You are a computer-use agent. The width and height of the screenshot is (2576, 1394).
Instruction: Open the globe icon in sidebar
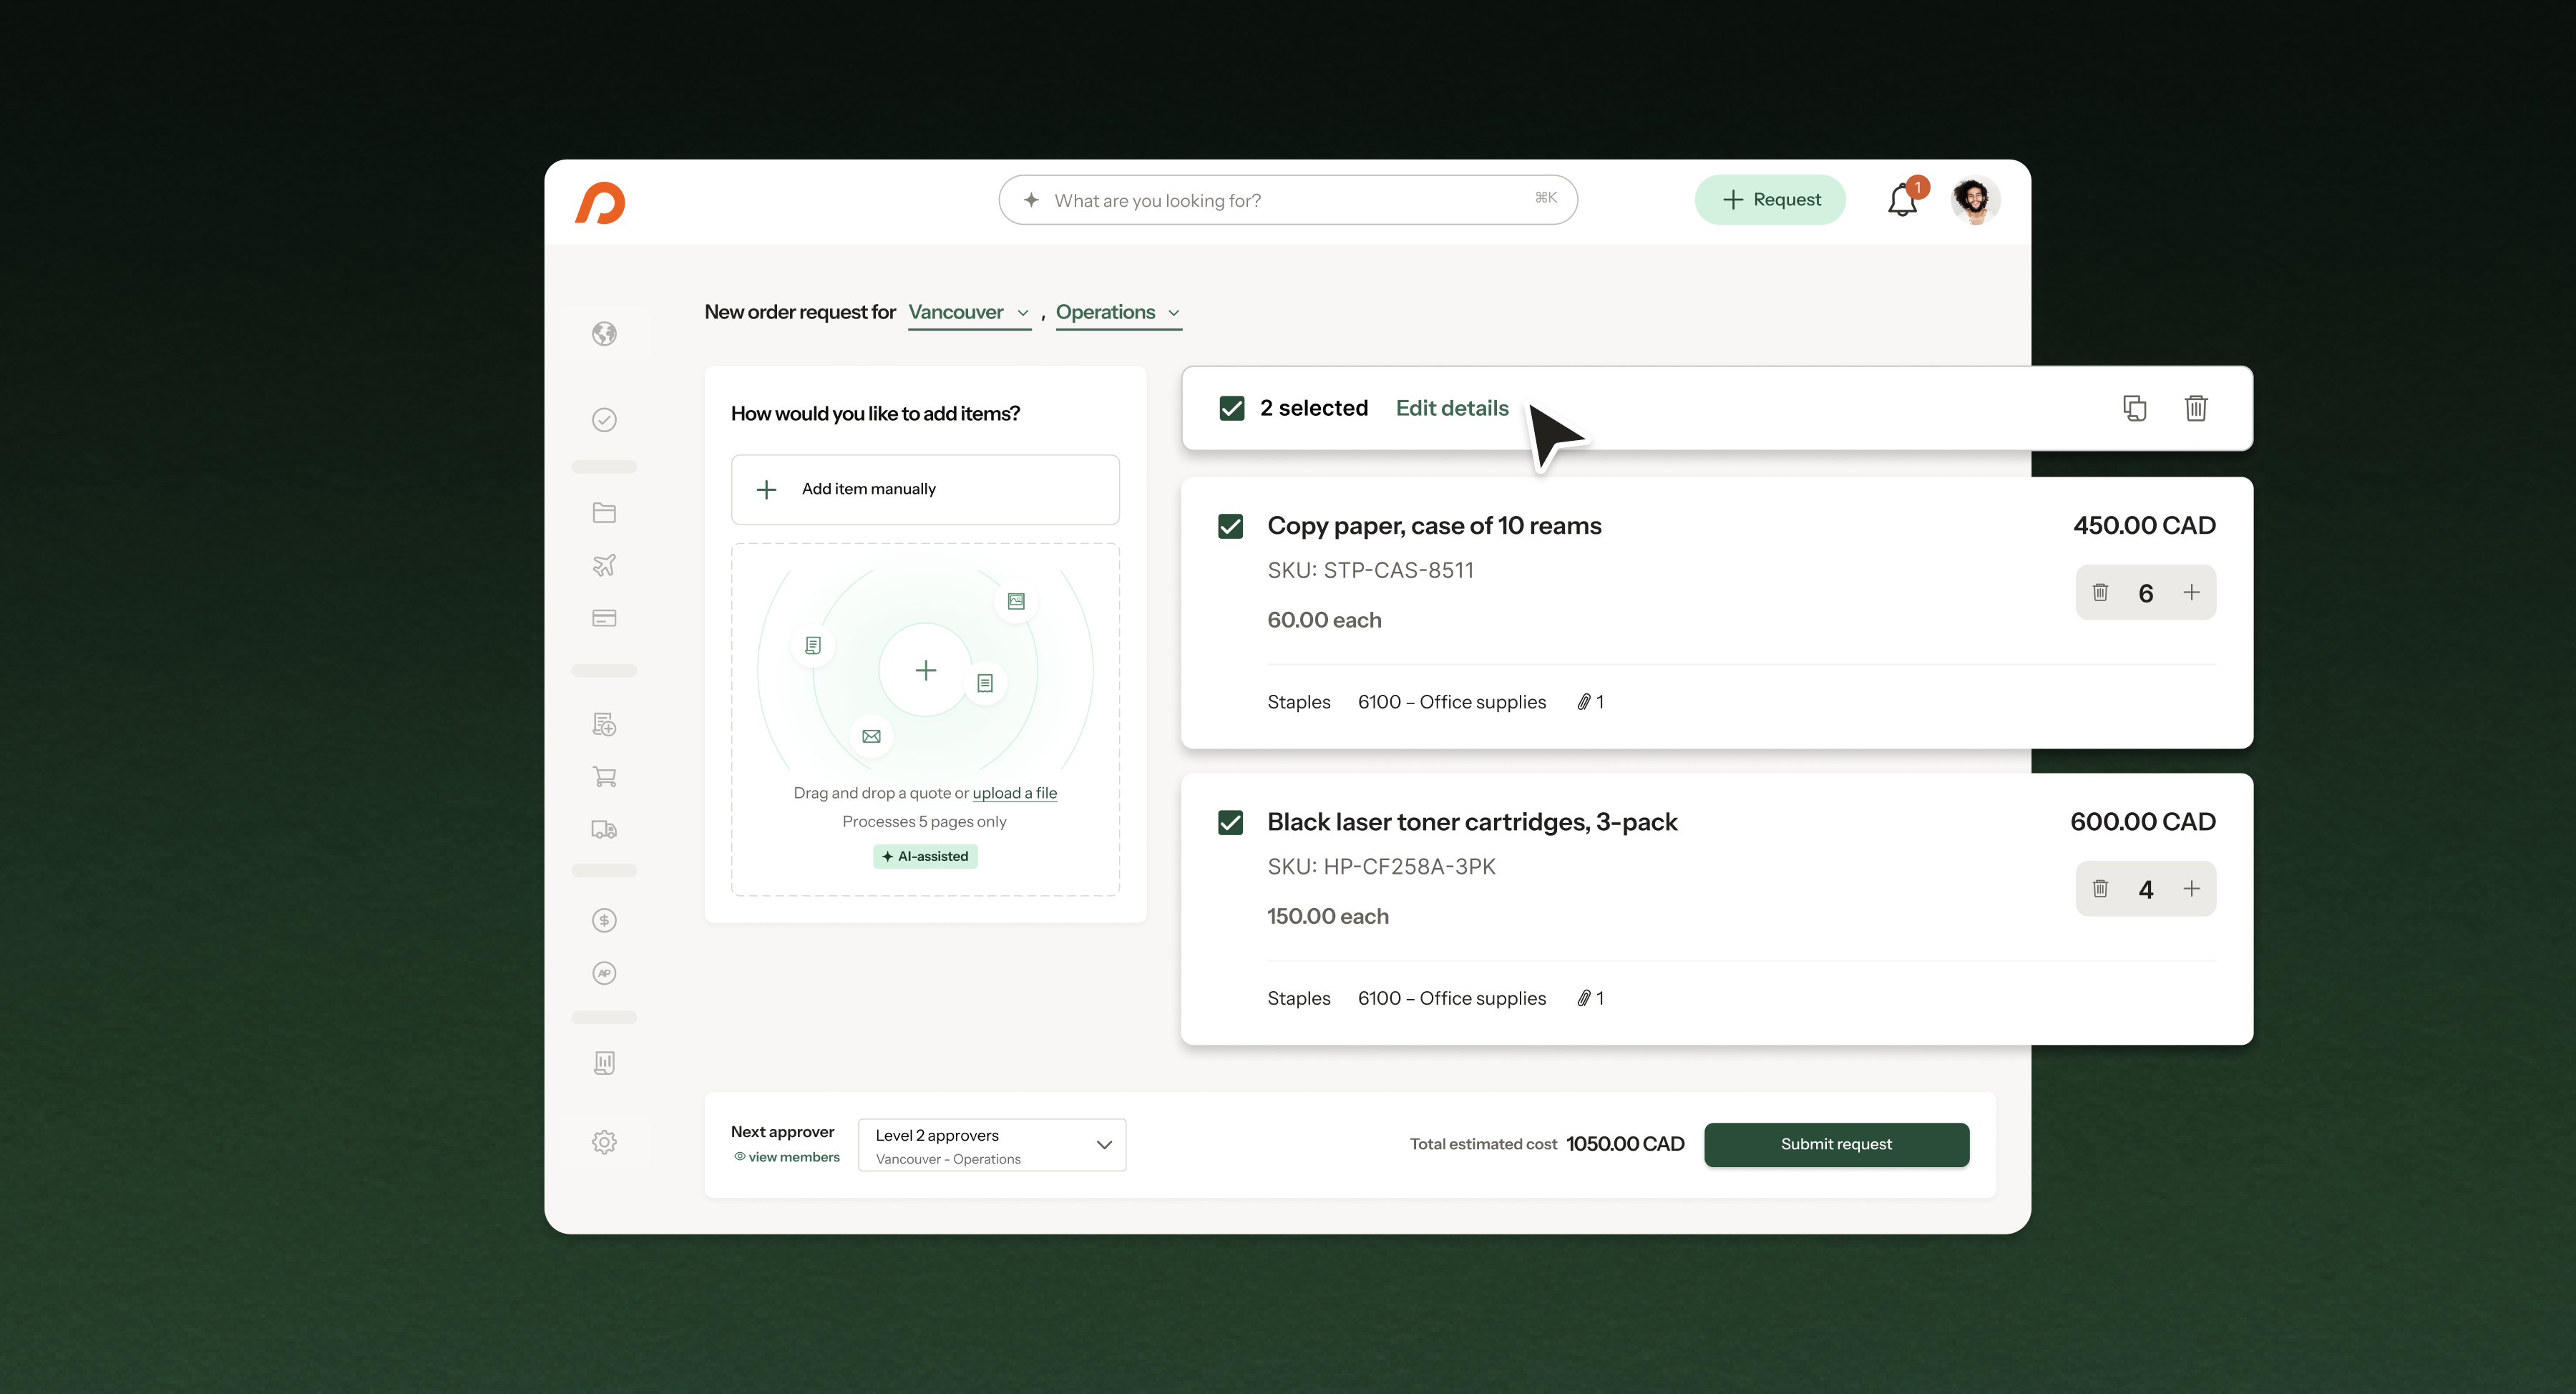(604, 333)
